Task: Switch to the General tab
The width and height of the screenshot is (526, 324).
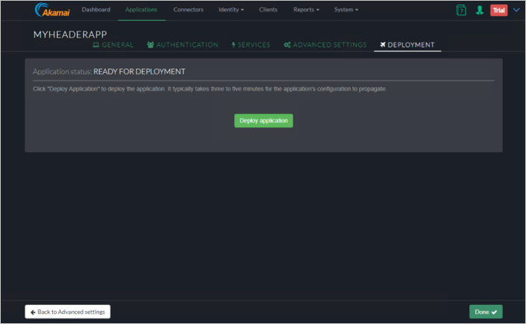Action: point(113,45)
